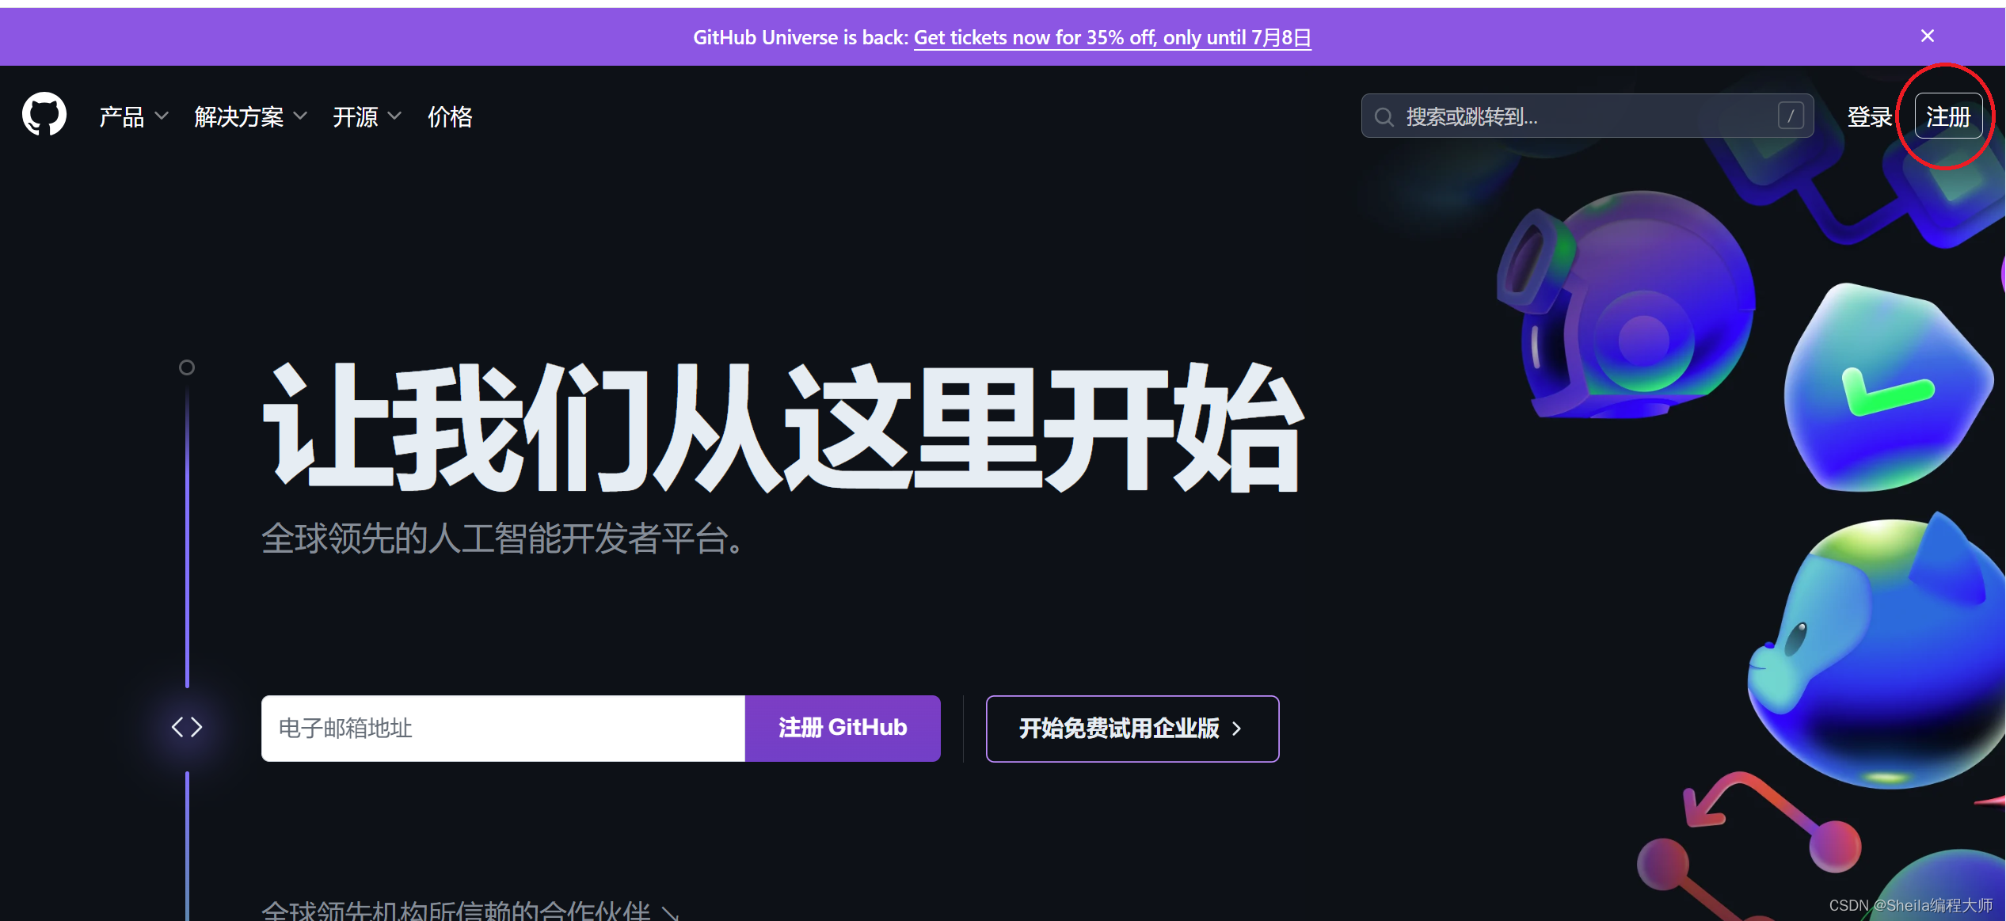Focus the 电子邮箱地址 email field
This screenshot has height=921, width=2006.
[503, 728]
